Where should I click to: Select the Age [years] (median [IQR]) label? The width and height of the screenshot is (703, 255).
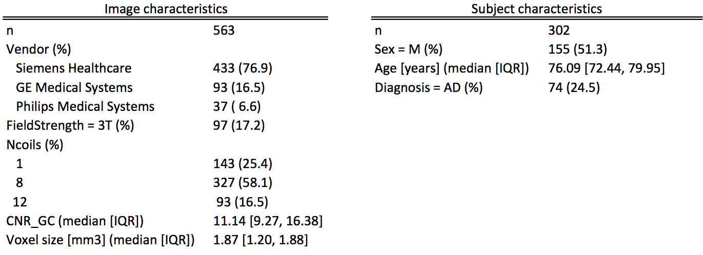(452, 68)
